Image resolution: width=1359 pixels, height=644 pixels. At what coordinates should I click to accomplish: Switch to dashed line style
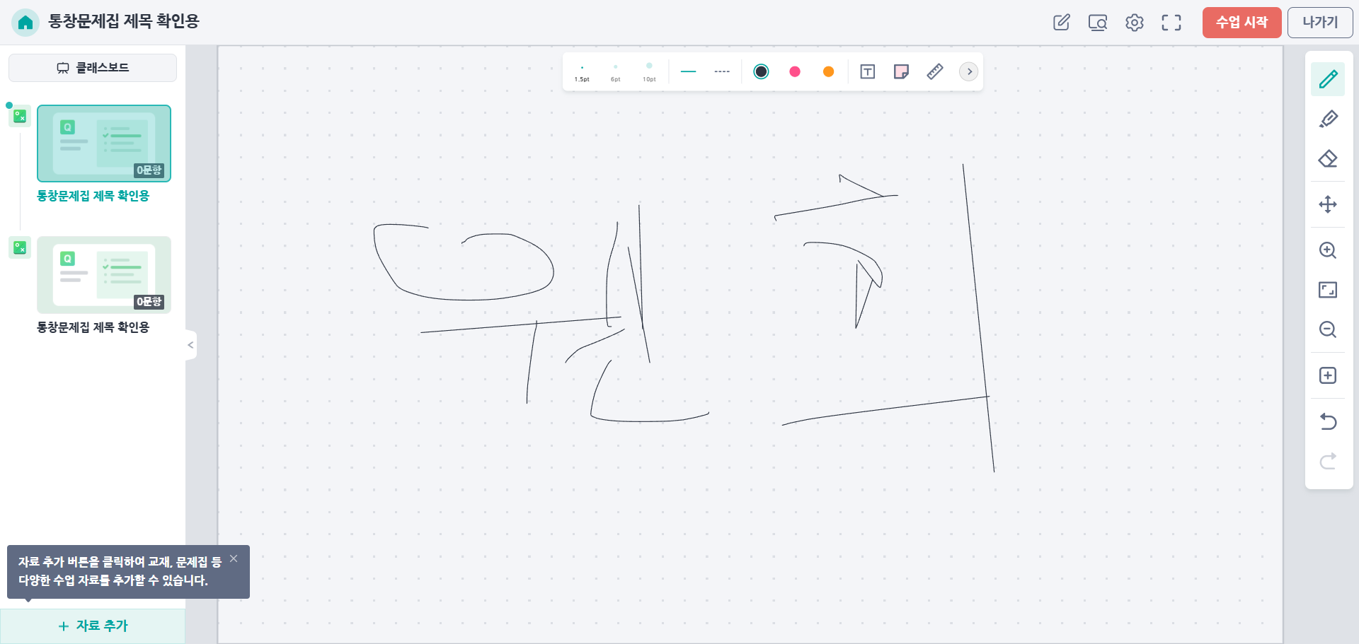(x=722, y=71)
